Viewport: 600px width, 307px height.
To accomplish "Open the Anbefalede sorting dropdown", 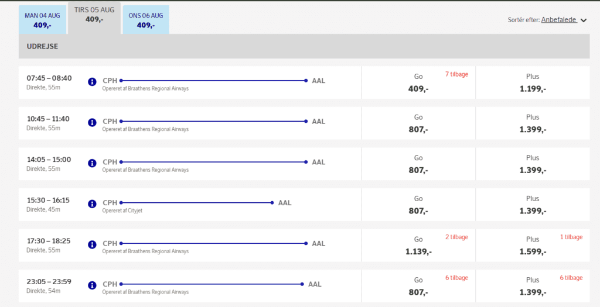I will tap(559, 20).
